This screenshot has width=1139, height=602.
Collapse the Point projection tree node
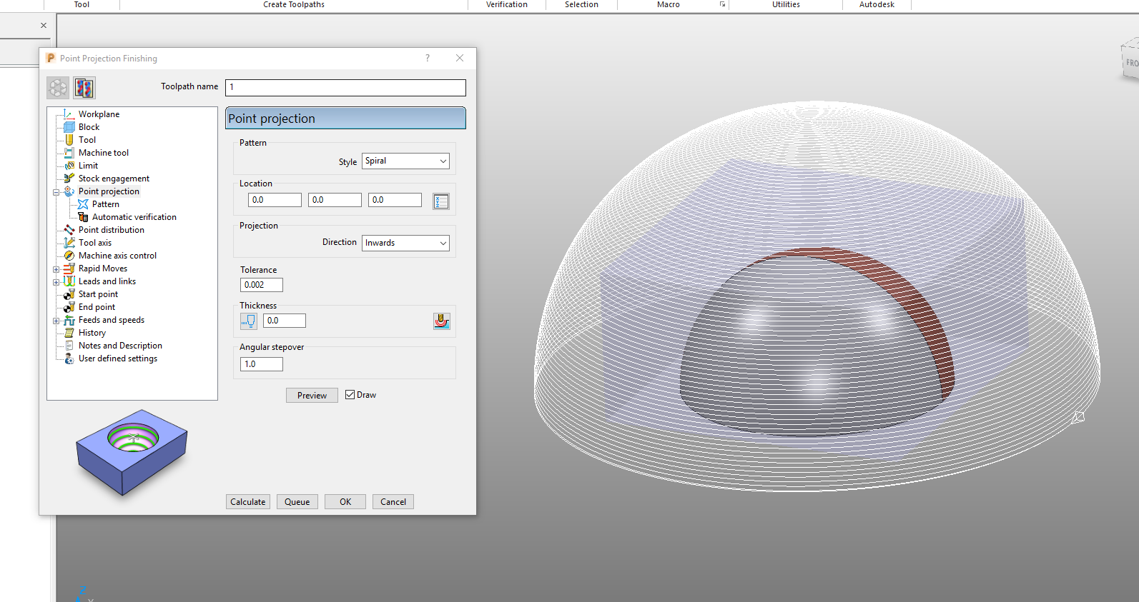(x=56, y=192)
